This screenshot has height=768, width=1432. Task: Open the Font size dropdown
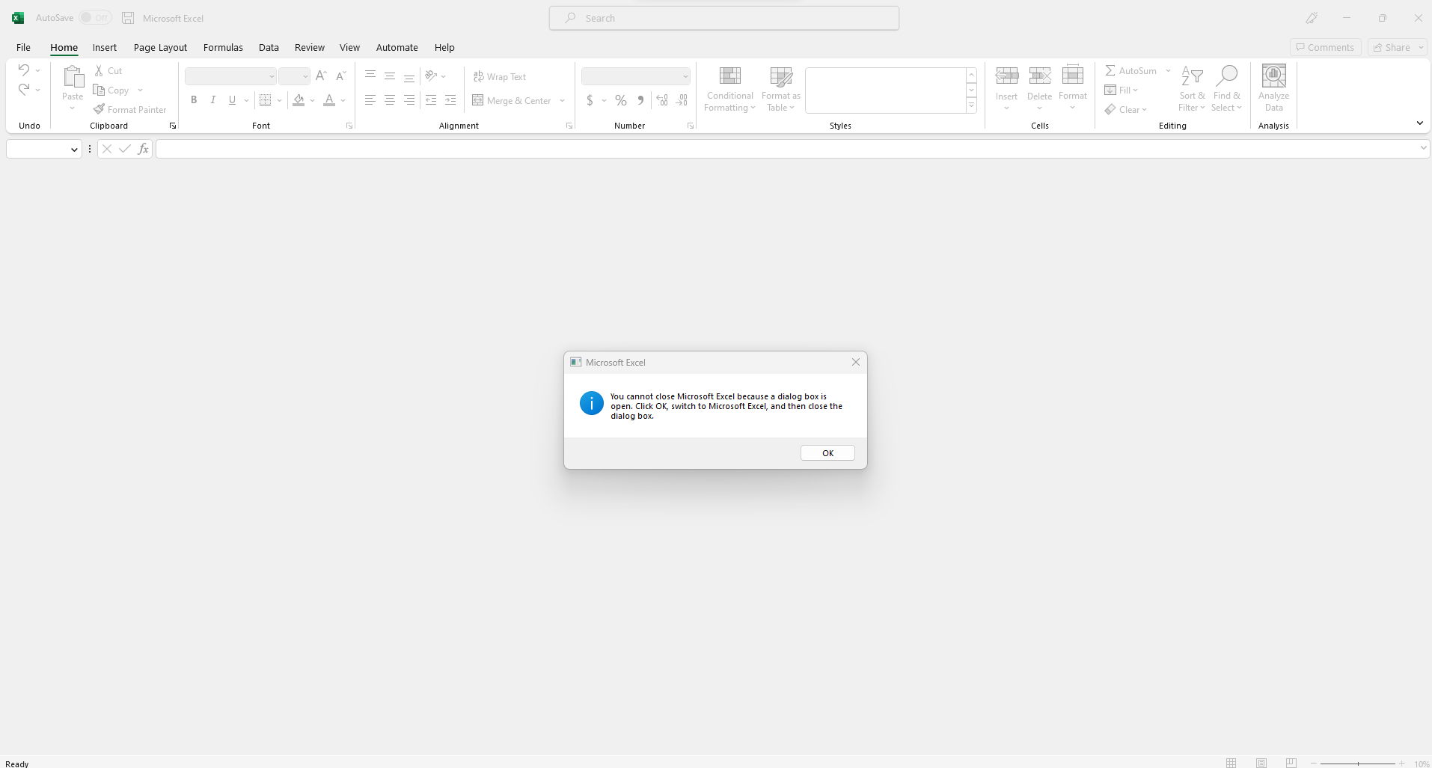click(x=305, y=76)
